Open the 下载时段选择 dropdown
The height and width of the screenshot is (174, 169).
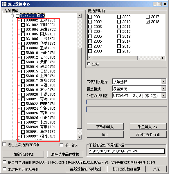163,81
